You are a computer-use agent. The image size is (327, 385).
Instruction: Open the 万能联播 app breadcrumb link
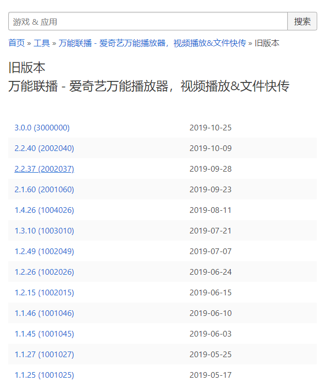(x=152, y=43)
